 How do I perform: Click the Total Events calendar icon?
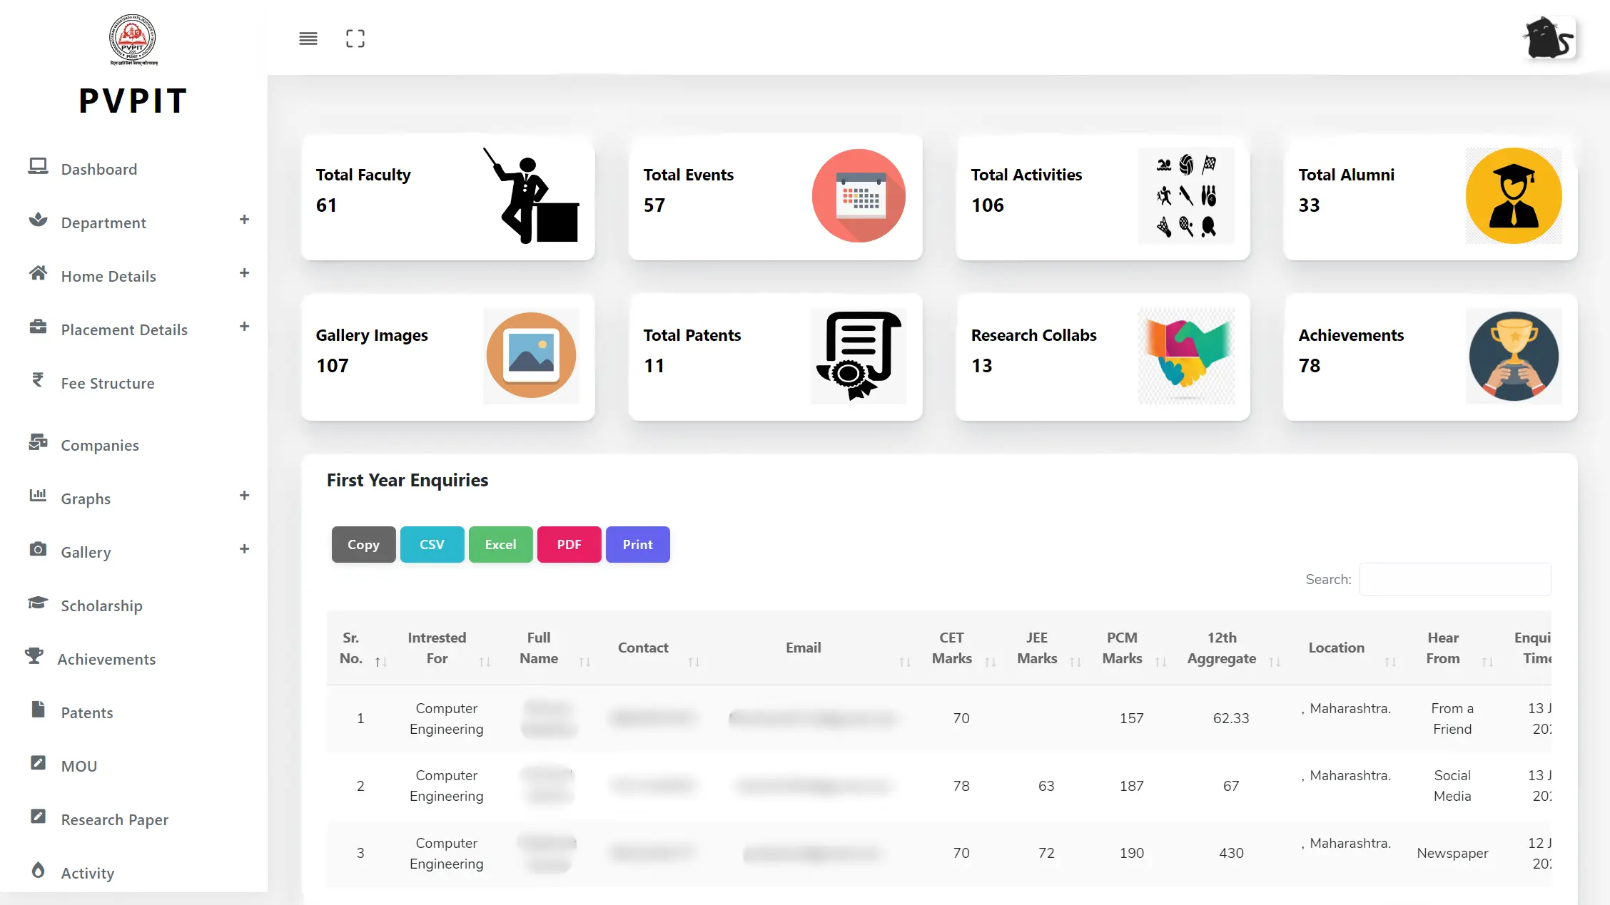tap(859, 196)
